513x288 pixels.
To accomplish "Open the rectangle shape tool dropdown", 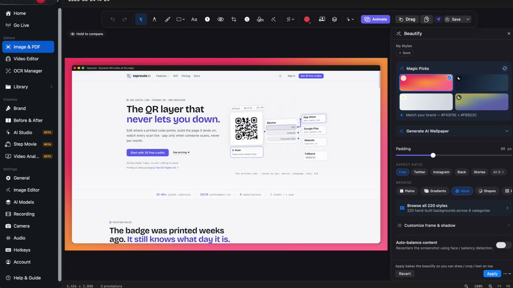I will pyautogui.click(x=181, y=19).
